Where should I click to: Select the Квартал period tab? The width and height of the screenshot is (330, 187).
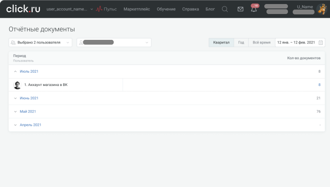click(x=221, y=42)
